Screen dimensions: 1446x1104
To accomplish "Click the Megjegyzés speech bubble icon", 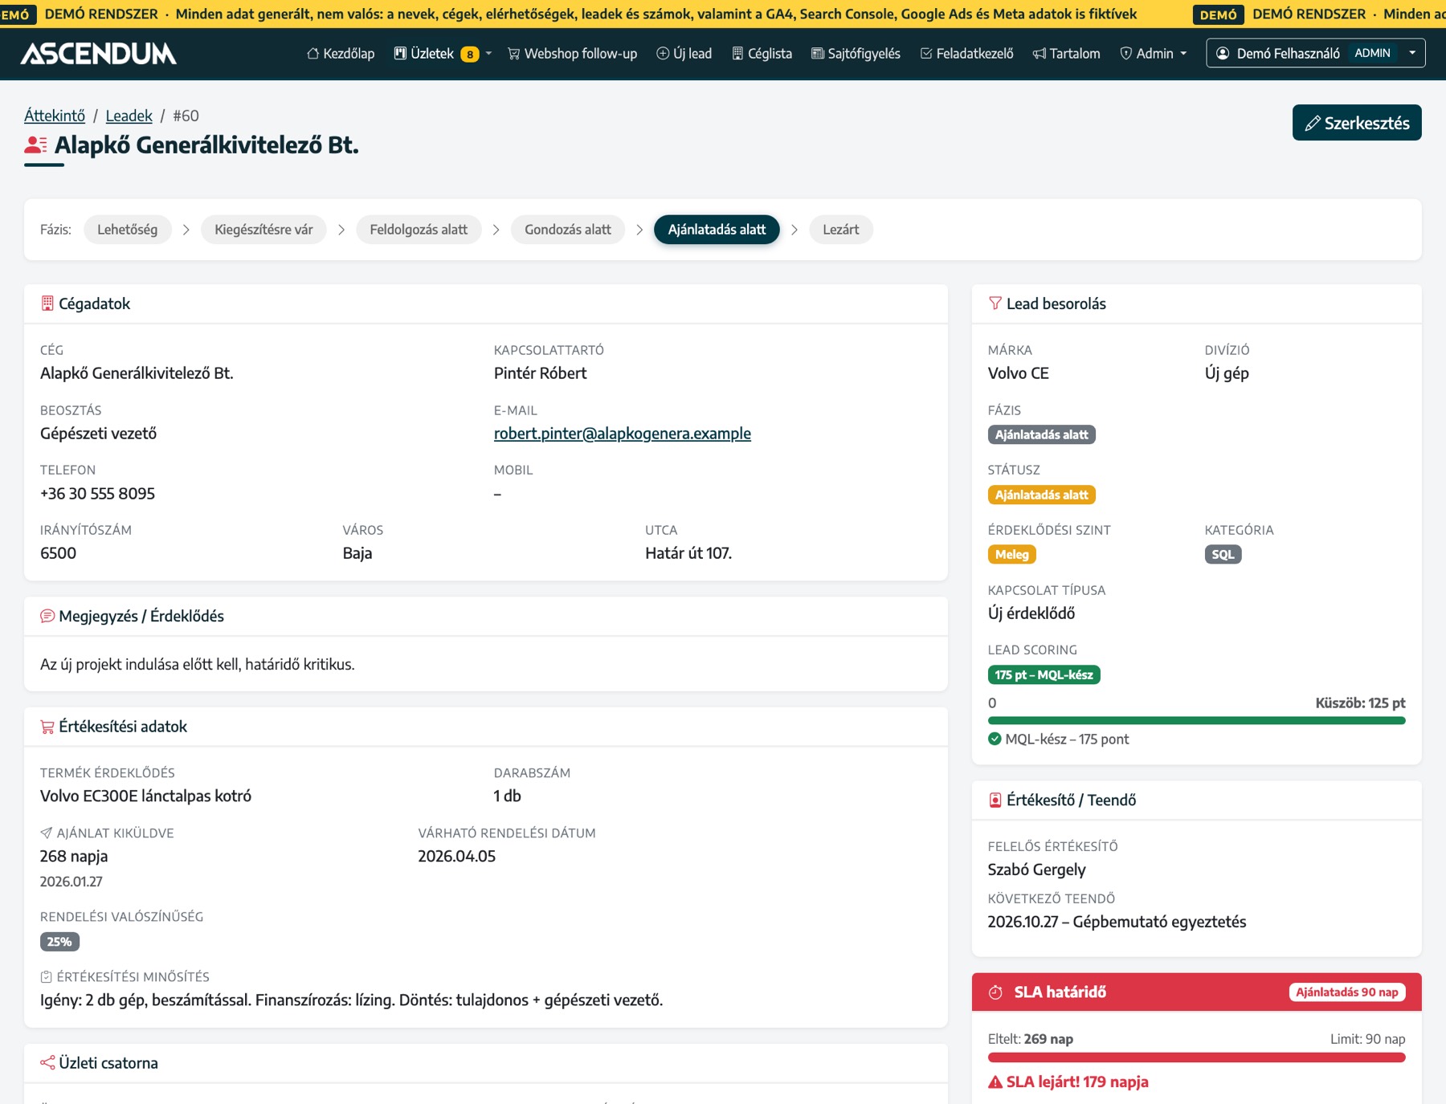I will (x=47, y=616).
